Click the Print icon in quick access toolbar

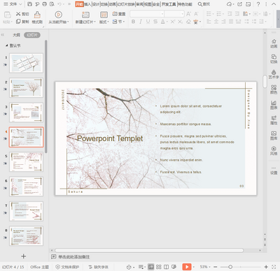44,4
